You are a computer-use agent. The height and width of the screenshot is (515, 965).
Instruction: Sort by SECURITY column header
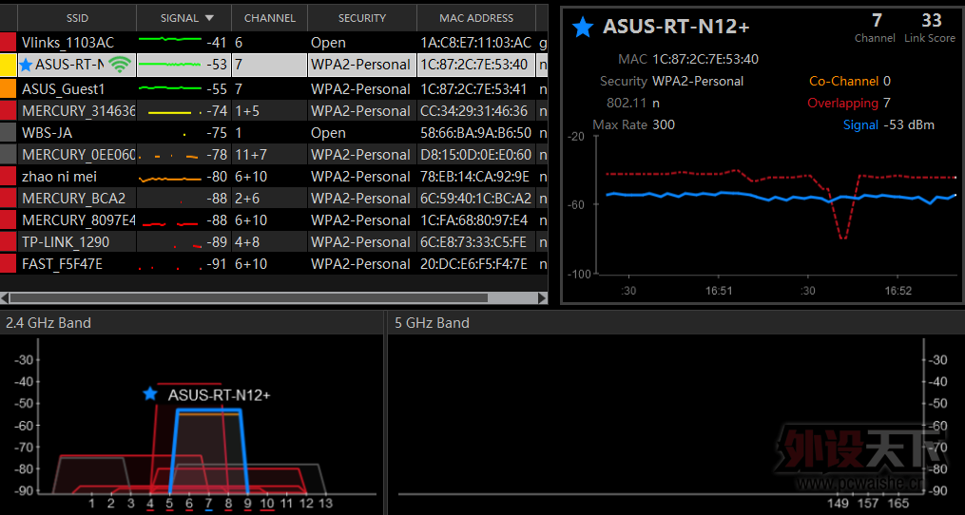click(x=362, y=18)
